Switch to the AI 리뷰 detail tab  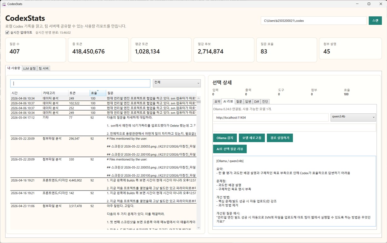coord(228,101)
